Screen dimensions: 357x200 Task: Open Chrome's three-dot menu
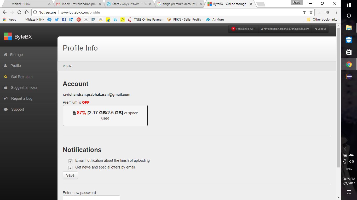coord(336,12)
